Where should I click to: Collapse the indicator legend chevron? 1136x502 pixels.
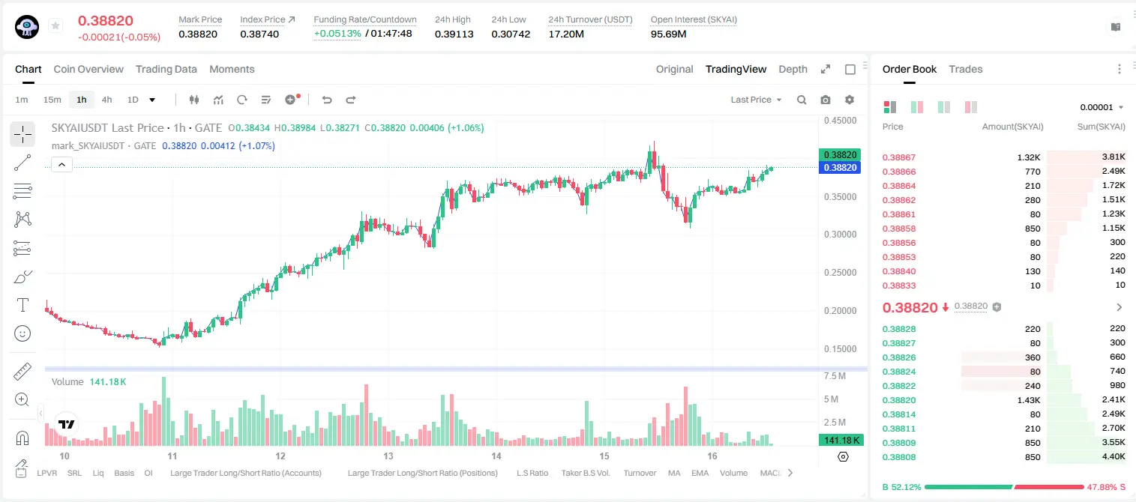coord(61,165)
